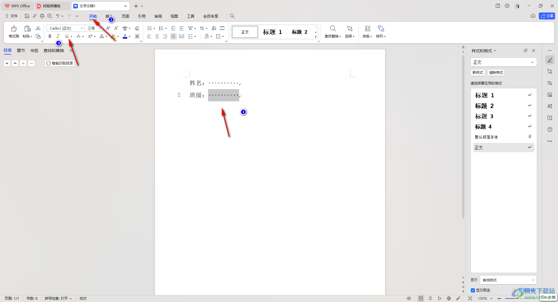Switch to the 章节 navigation tab
This screenshot has height=302, width=558.
[21, 51]
